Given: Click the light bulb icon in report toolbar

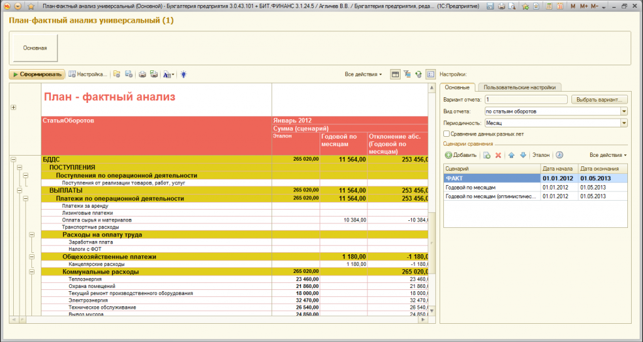Looking at the screenshot, I should point(183,74).
